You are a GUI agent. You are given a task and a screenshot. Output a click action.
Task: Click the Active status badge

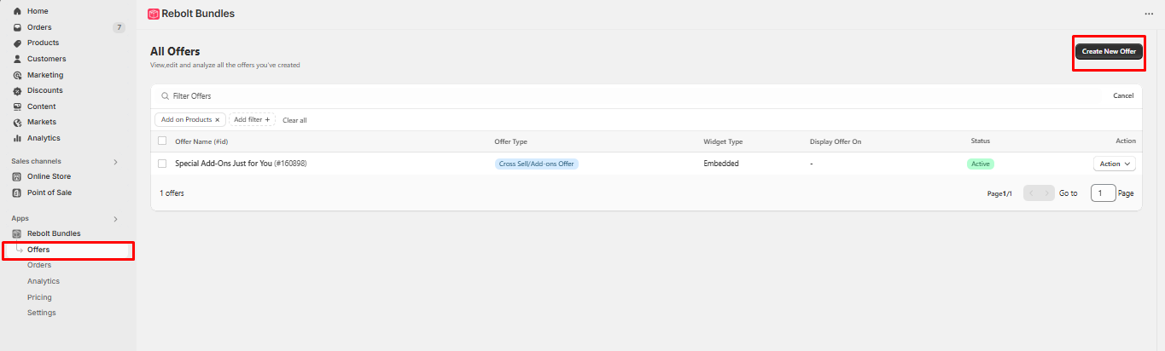[981, 164]
